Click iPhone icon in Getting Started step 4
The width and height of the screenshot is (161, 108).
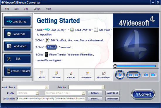47,55
